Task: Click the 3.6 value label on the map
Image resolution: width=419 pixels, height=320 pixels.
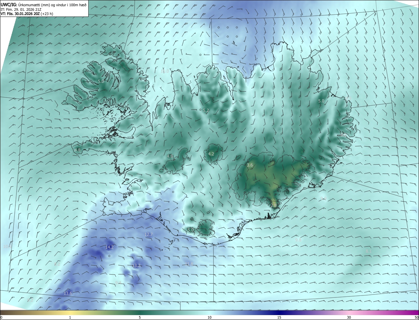Action: (x=250, y=165)
